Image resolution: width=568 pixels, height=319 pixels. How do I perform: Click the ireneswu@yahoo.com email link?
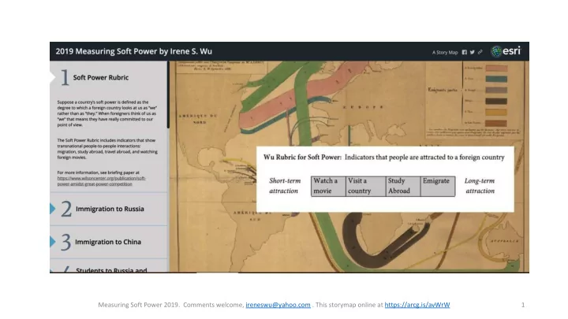coord(278,305)
